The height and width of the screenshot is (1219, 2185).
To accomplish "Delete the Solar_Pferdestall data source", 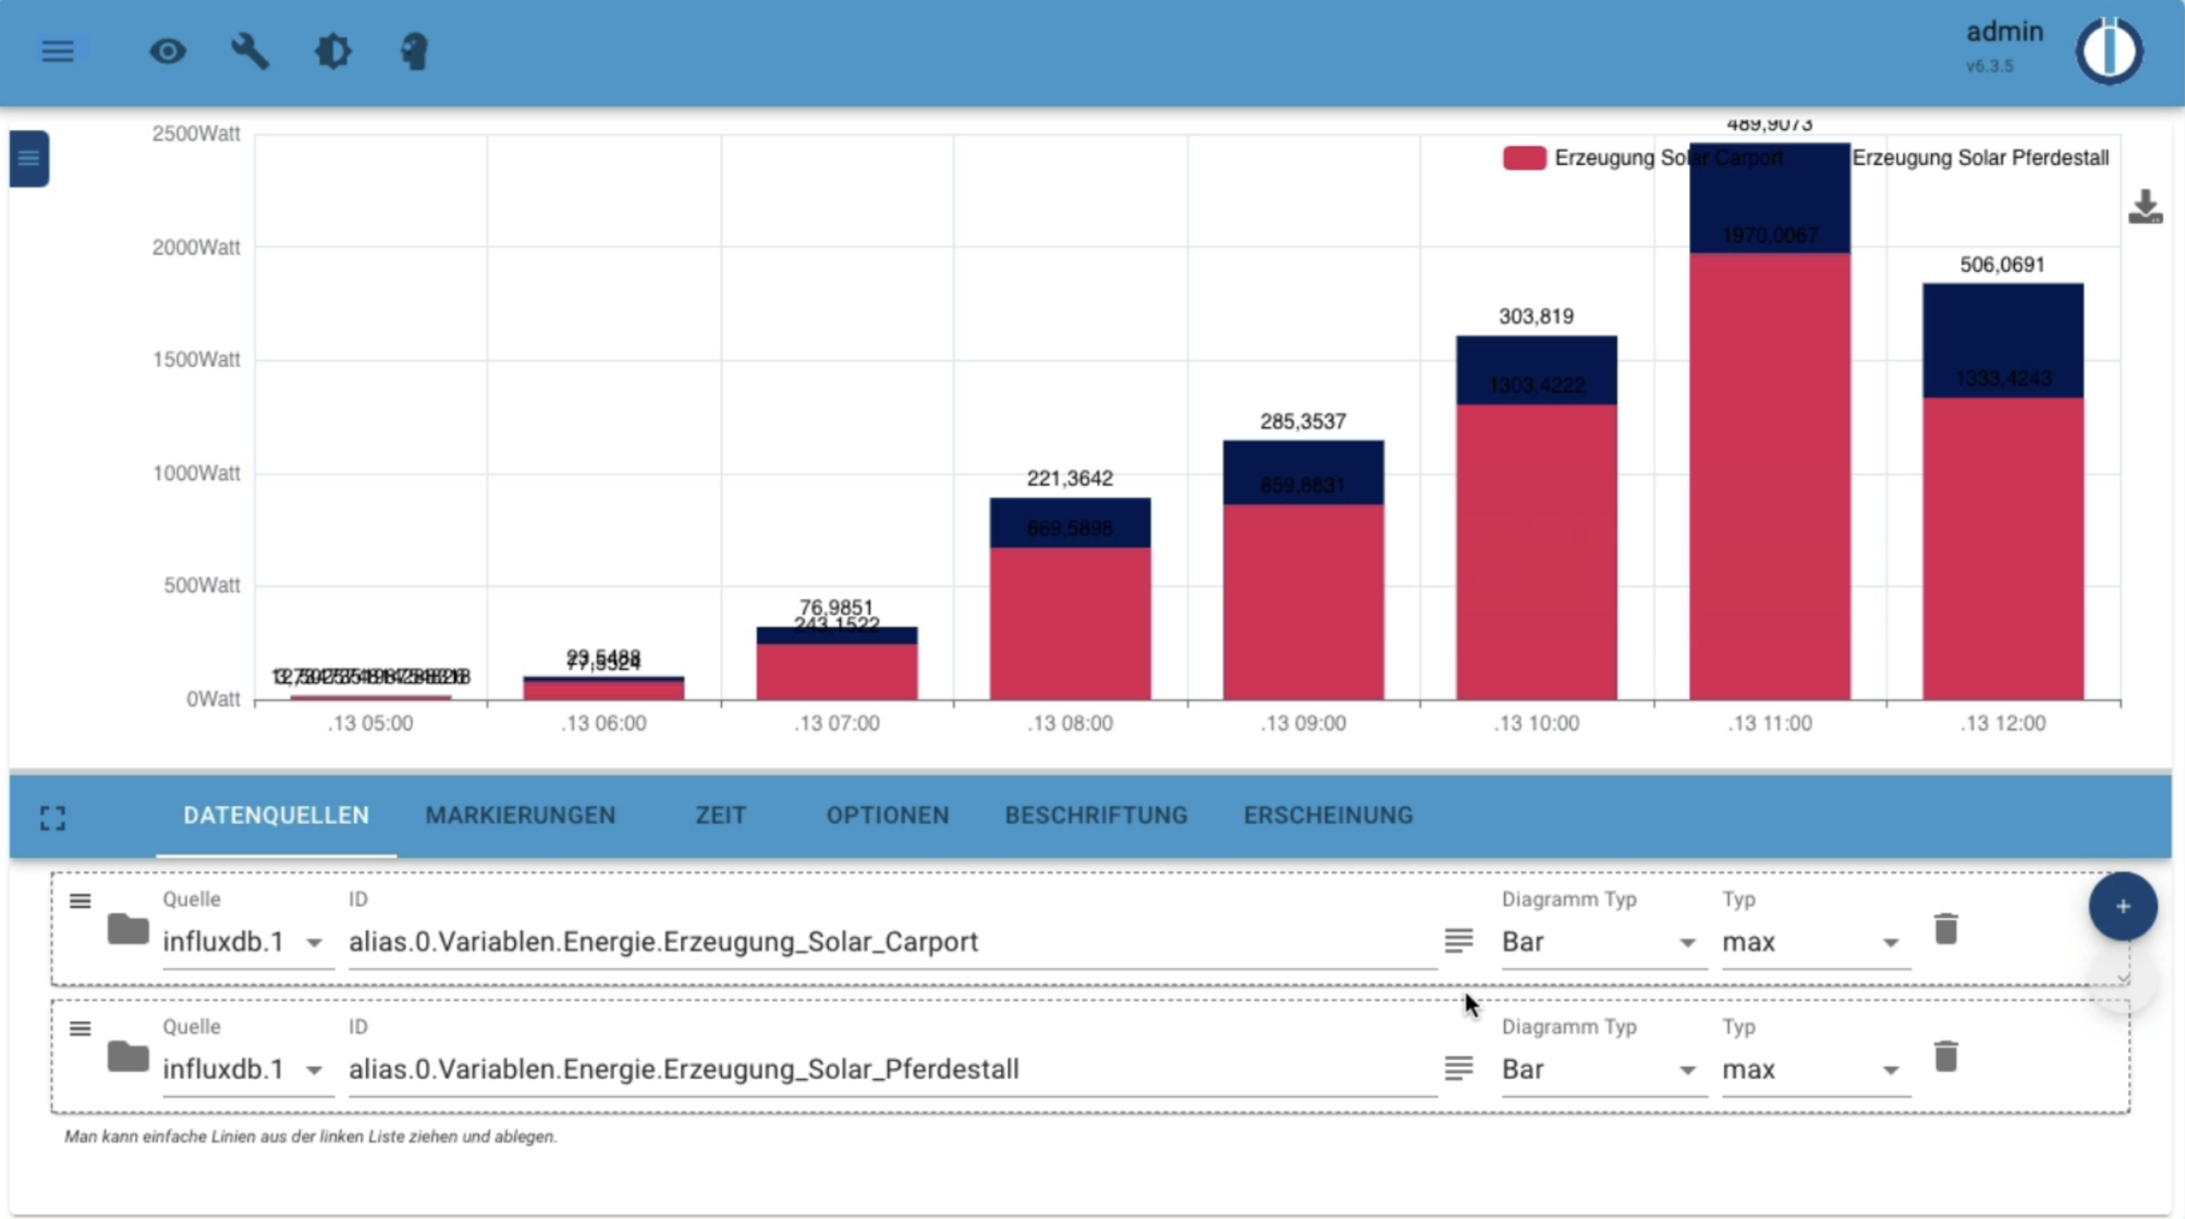I will point(1945,1057).
